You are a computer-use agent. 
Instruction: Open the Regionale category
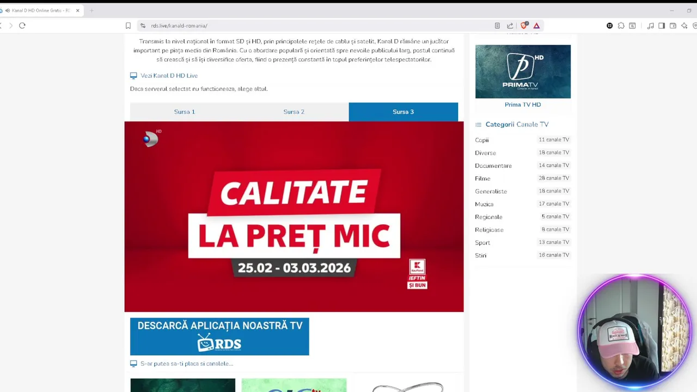pos(488,217)
